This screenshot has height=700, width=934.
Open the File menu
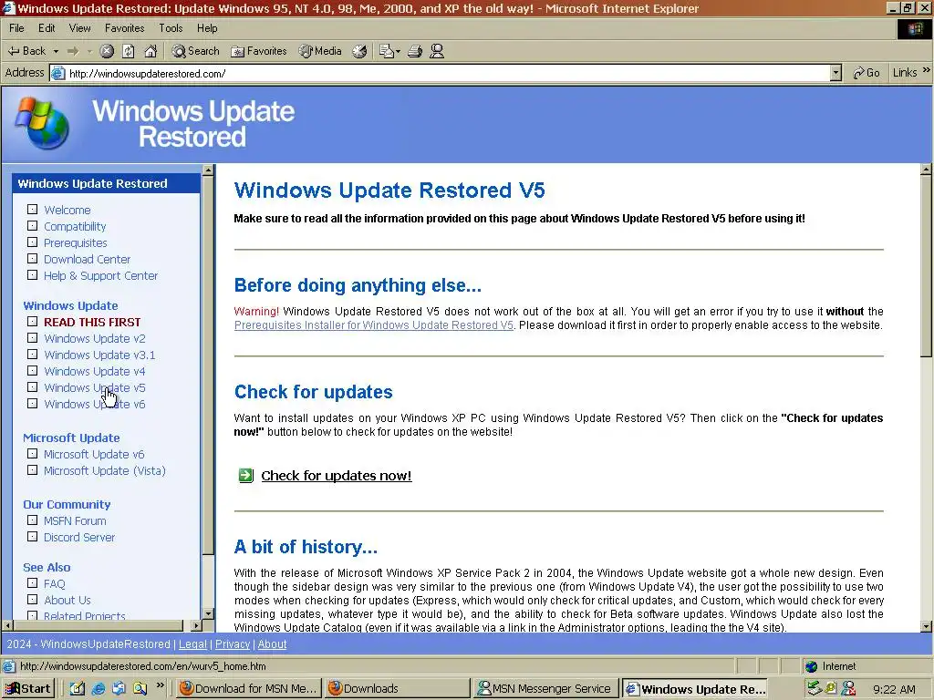pos(16,28)
